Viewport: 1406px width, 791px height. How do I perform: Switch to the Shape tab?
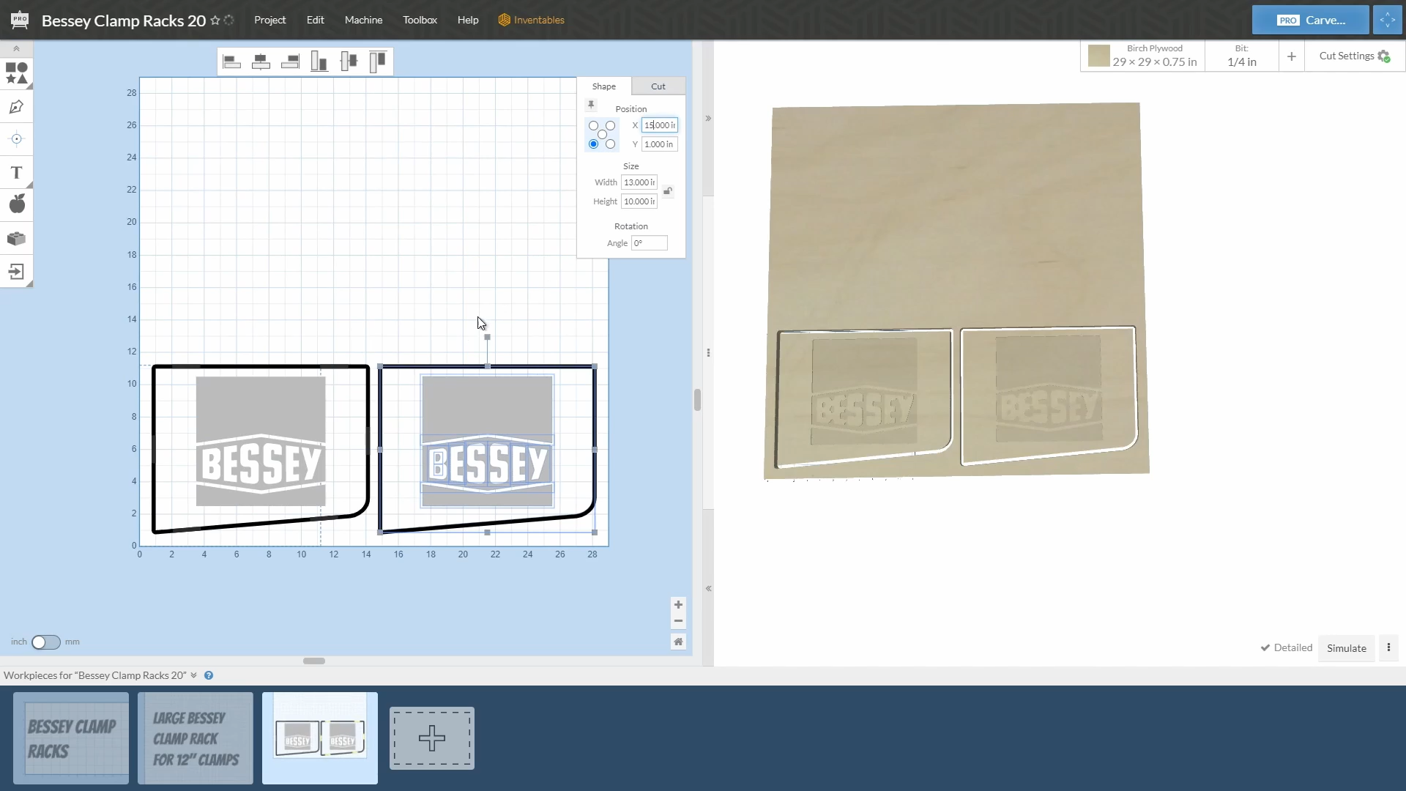(603, 86)
